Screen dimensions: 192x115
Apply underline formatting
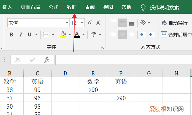point(29,34)
